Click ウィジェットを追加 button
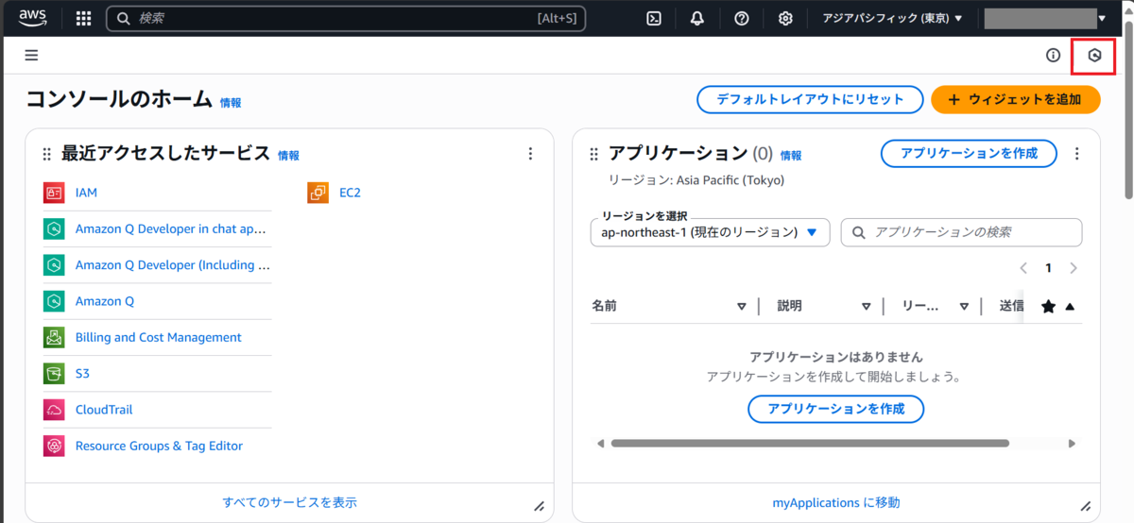 1015,99
